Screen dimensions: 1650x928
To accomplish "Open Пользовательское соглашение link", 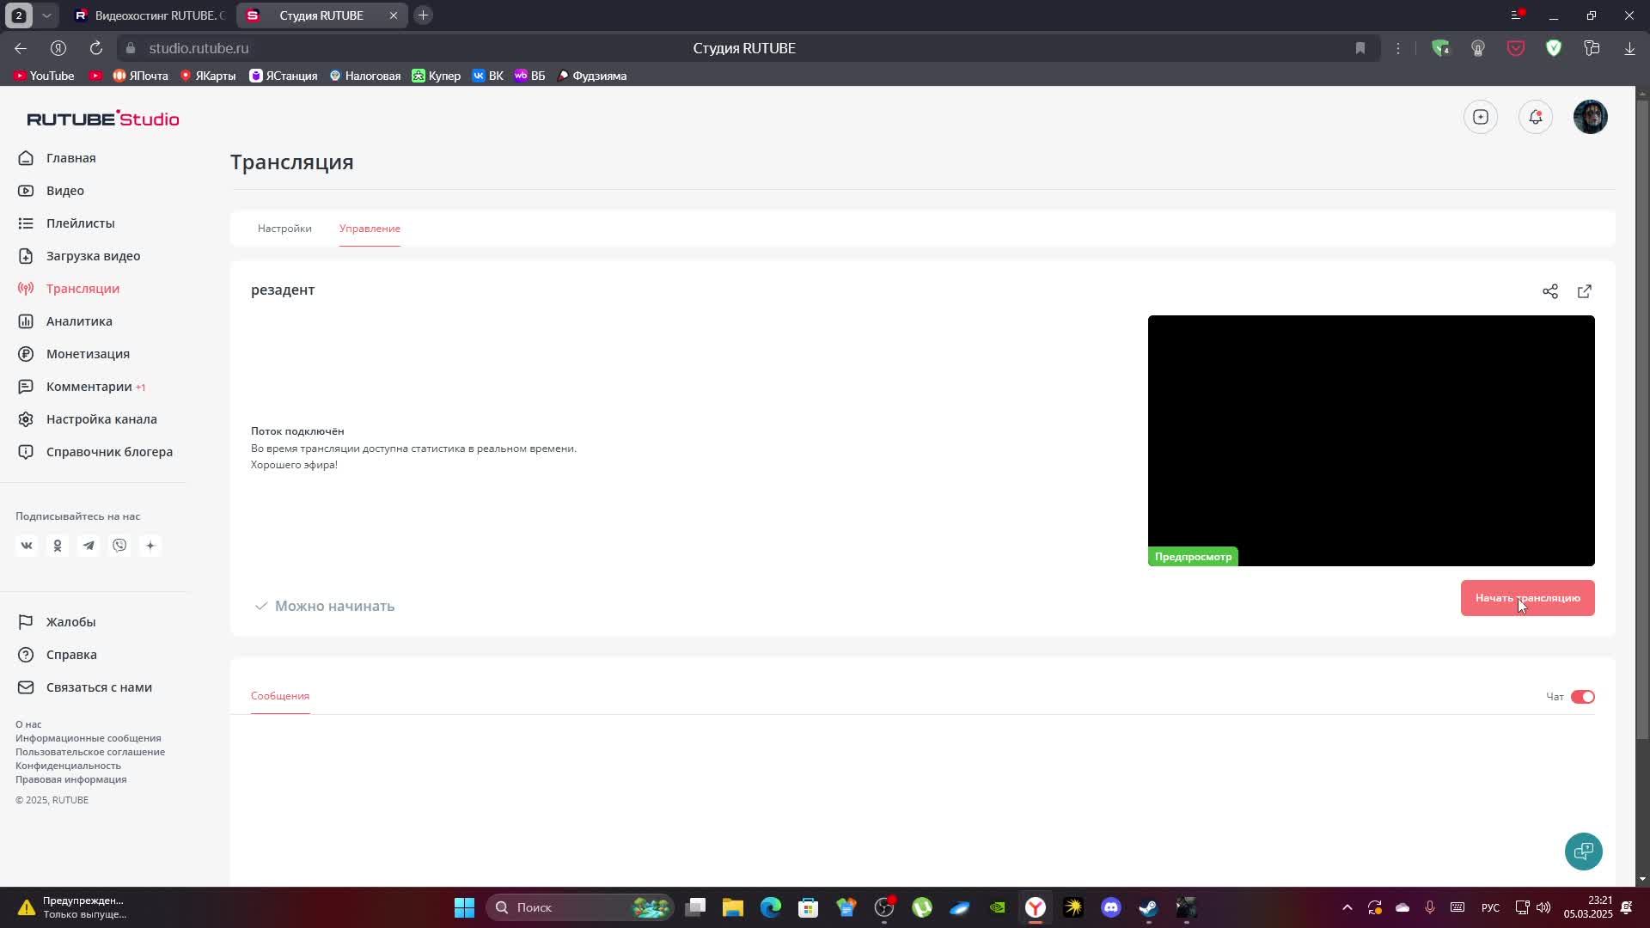I will 90,752.
